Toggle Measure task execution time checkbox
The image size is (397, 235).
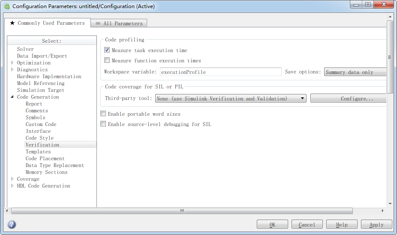click(x=107, y=50)
